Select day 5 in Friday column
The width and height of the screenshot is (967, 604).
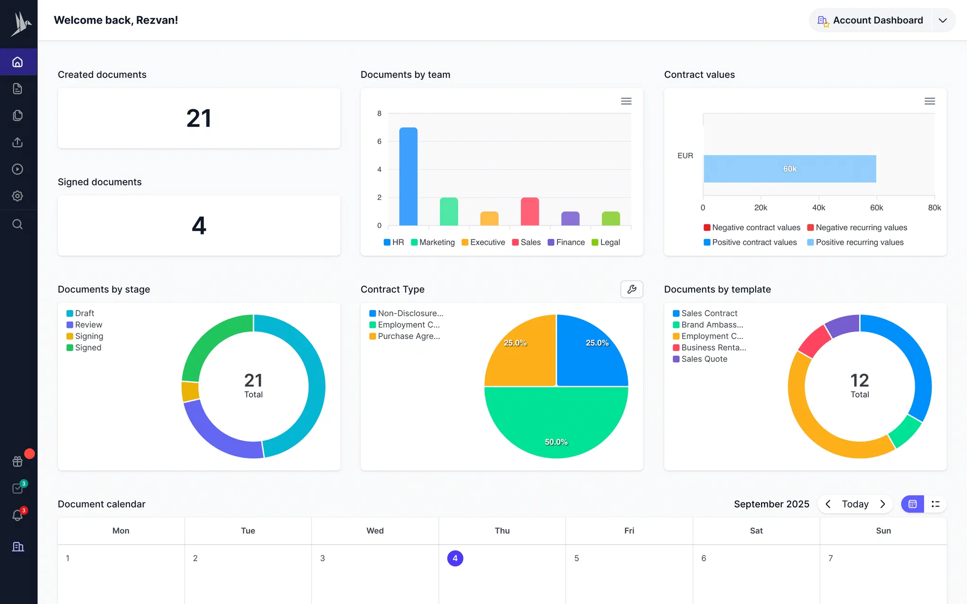pyautogui.click(x=577, y=558)
